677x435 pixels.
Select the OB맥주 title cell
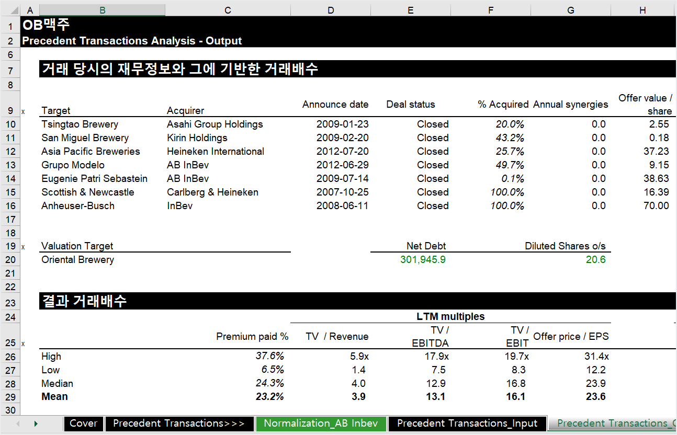click(x=46, y=25)
